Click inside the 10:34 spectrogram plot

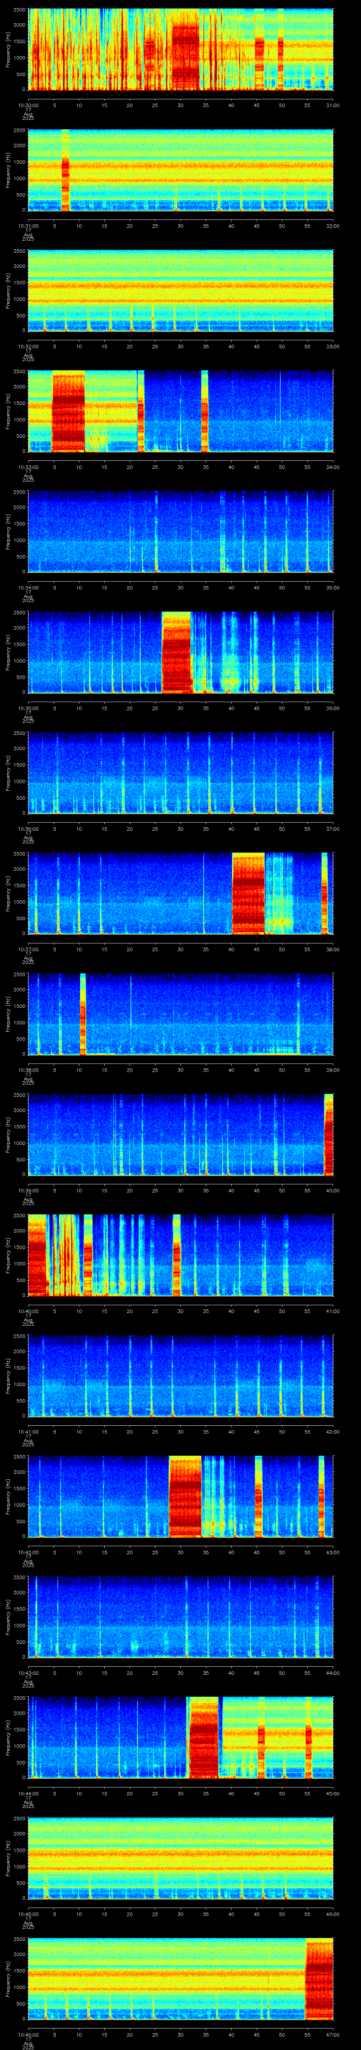(180, 532)
